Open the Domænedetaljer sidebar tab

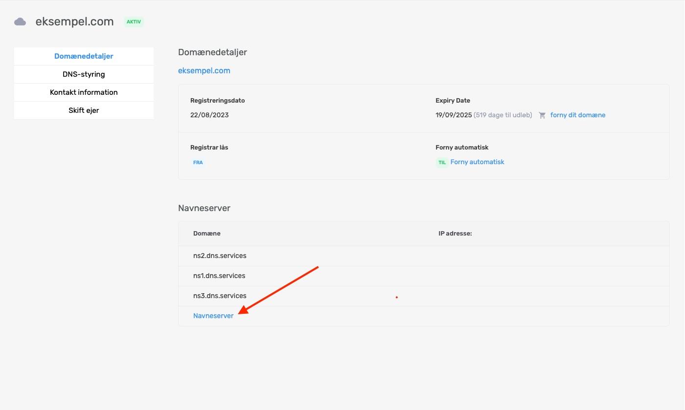pos(84,56)
